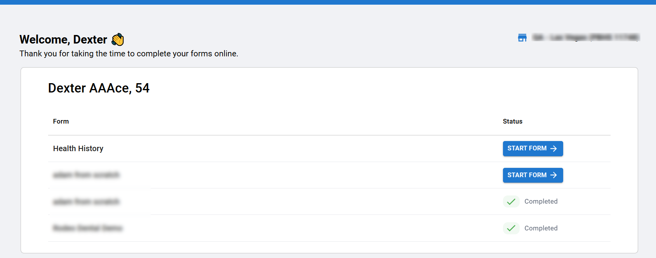The image size is (656, 258).
Task: Click the first green checkmark icon
Action: click(511, 202)
